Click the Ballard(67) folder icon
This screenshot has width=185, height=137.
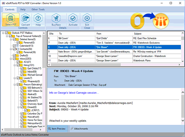point(25,101)
